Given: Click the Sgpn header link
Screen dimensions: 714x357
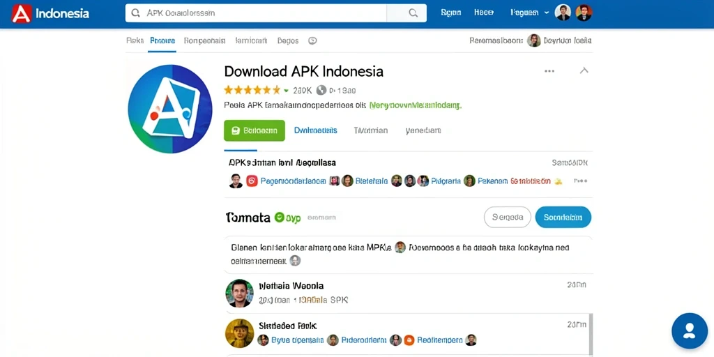Looking at the screenshot, I should click(x=451, y=13).
